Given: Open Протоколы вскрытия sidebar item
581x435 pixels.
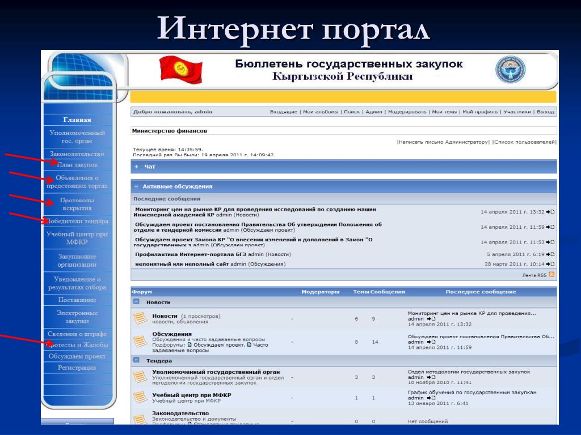Looking at the screenshot, I should [x=77, y=204].
